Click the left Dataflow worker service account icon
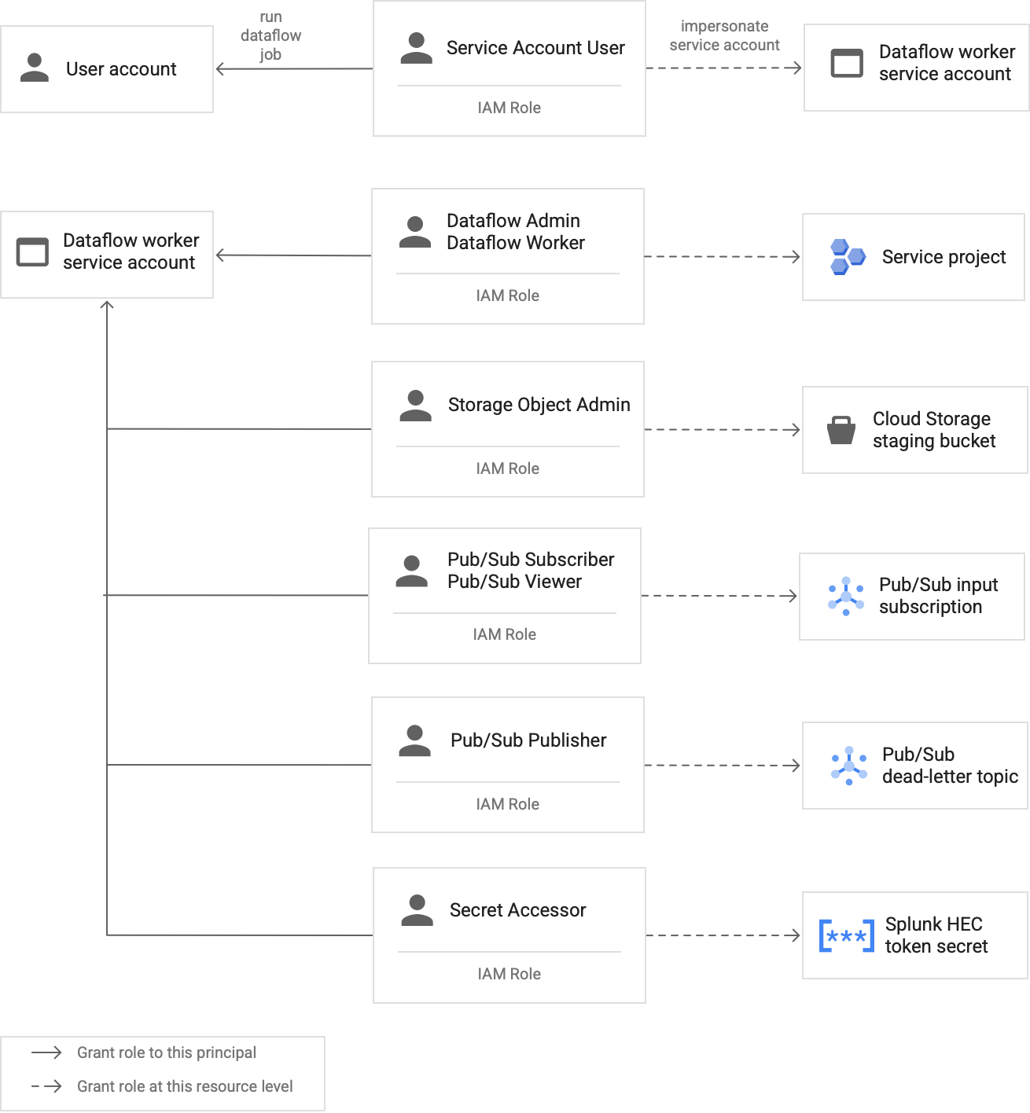The width and height of the screenshot is (1030, 1113). click(32, 252)
